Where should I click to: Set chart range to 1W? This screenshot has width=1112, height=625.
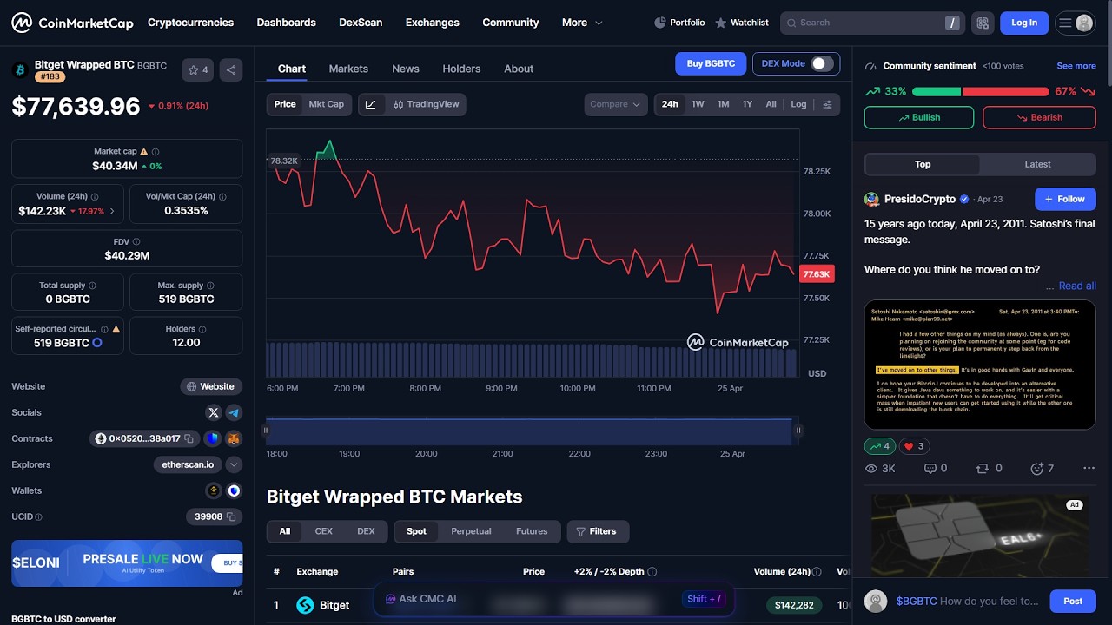coord(698,104)
